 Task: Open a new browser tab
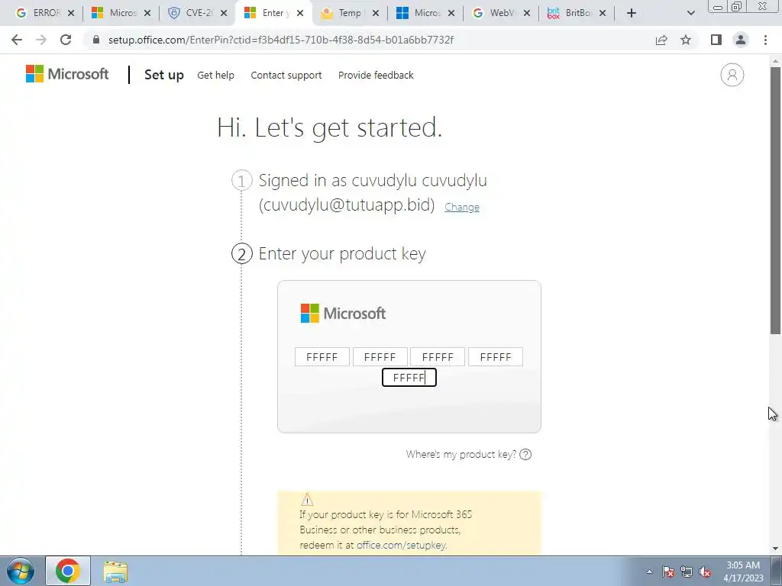click(x=632, y=13)
